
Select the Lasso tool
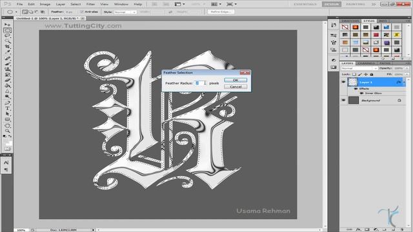click(x=7, y=36)
